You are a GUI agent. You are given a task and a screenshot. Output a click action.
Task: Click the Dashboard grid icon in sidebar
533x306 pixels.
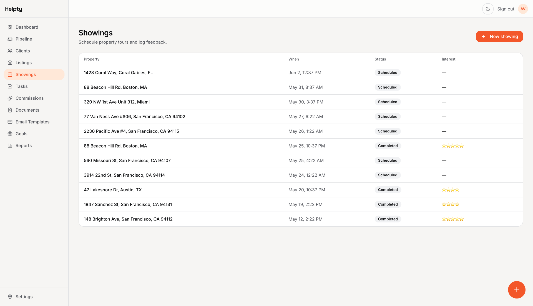[x=10, y=27]
